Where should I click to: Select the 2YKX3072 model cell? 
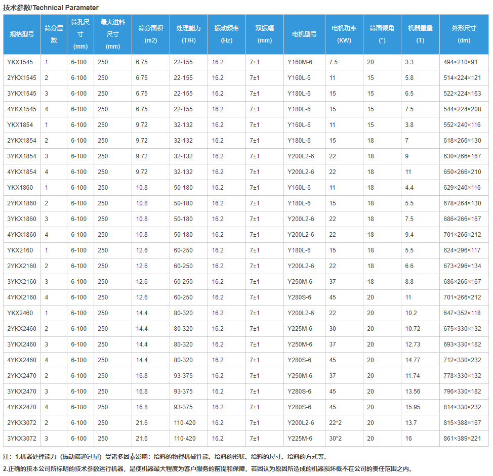point(22,423)
